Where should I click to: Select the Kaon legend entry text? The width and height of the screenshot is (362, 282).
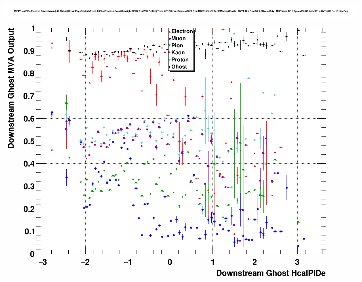pos(178,53)
